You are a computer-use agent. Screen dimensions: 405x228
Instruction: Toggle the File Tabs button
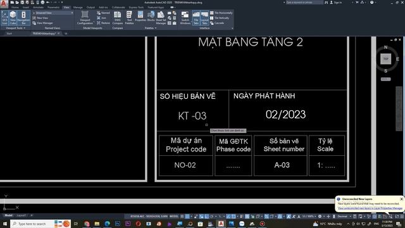tap(196, 18)
